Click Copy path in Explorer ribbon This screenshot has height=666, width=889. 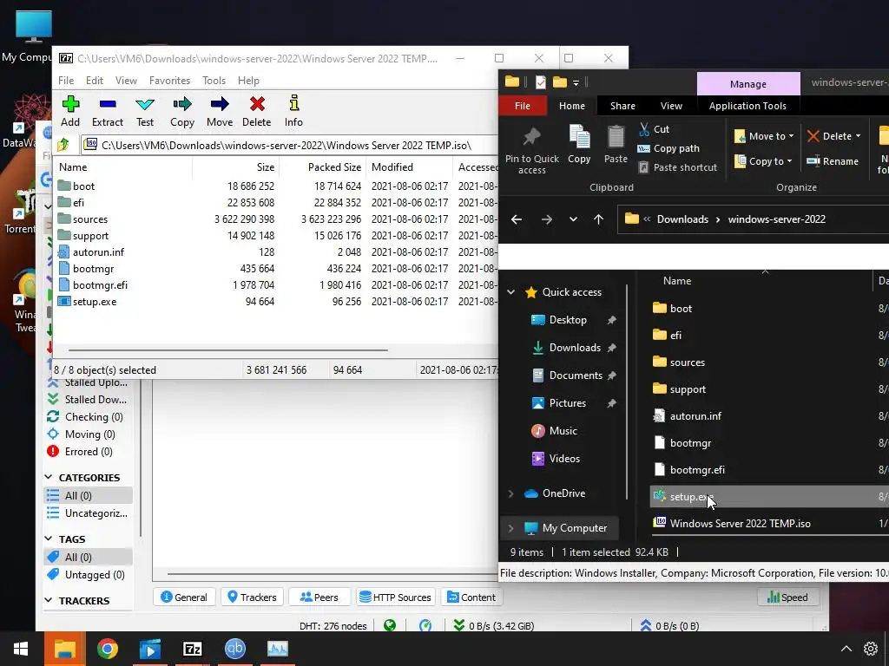point(668,148)
